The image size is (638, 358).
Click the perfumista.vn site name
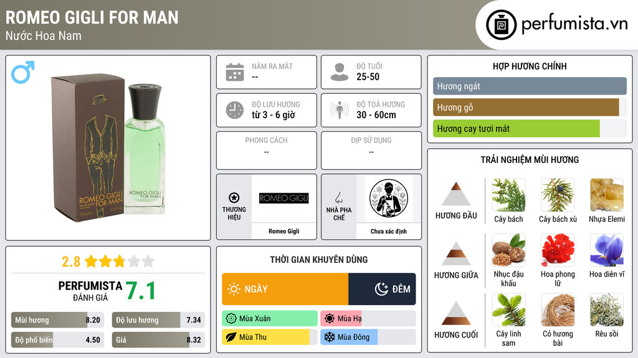point(574,24)
